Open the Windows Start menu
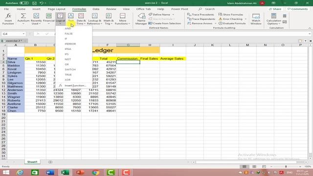The image size is (313, 176). (x=6, y=173)
